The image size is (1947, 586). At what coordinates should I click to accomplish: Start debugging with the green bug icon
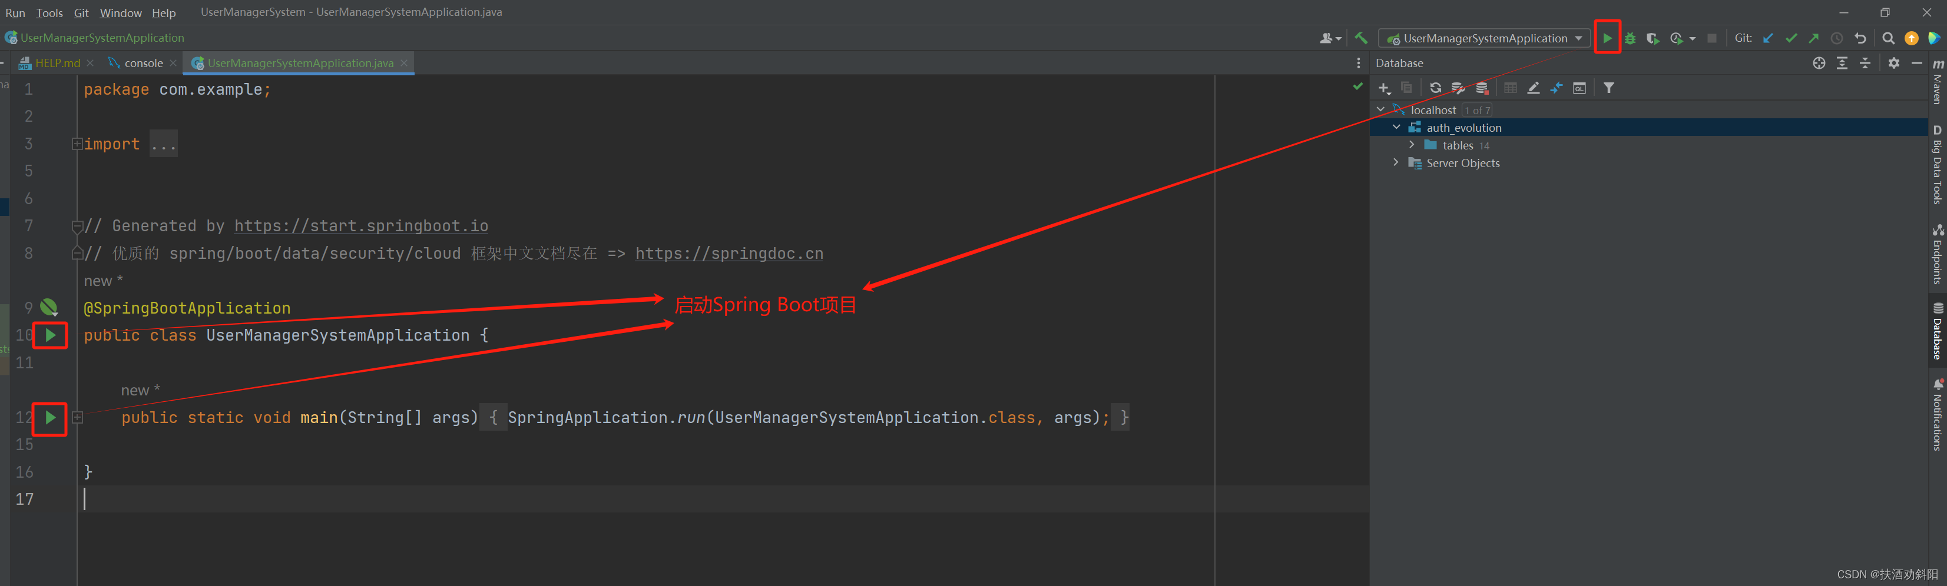1630,38
